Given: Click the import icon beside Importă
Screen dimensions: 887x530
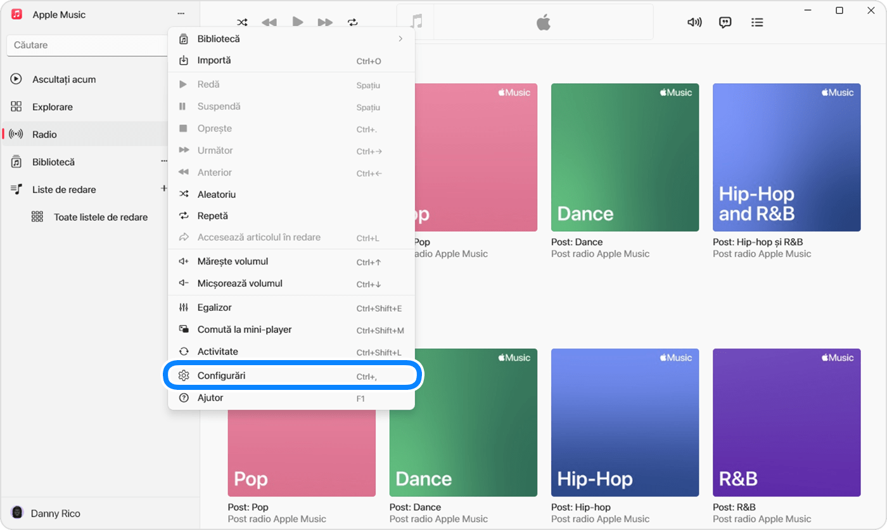Looking at the screenshot, I should pyautogui.click(x=184, y=60).
